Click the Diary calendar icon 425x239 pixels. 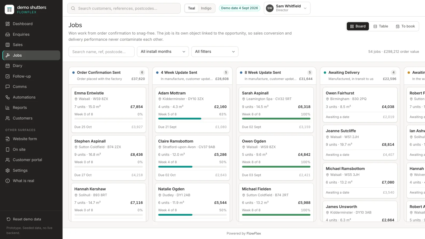[x=8, y=66]
